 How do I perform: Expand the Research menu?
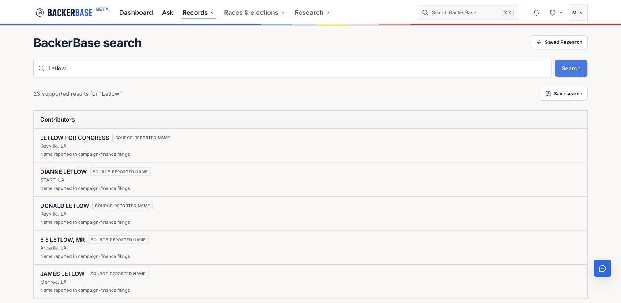(312, 12)
